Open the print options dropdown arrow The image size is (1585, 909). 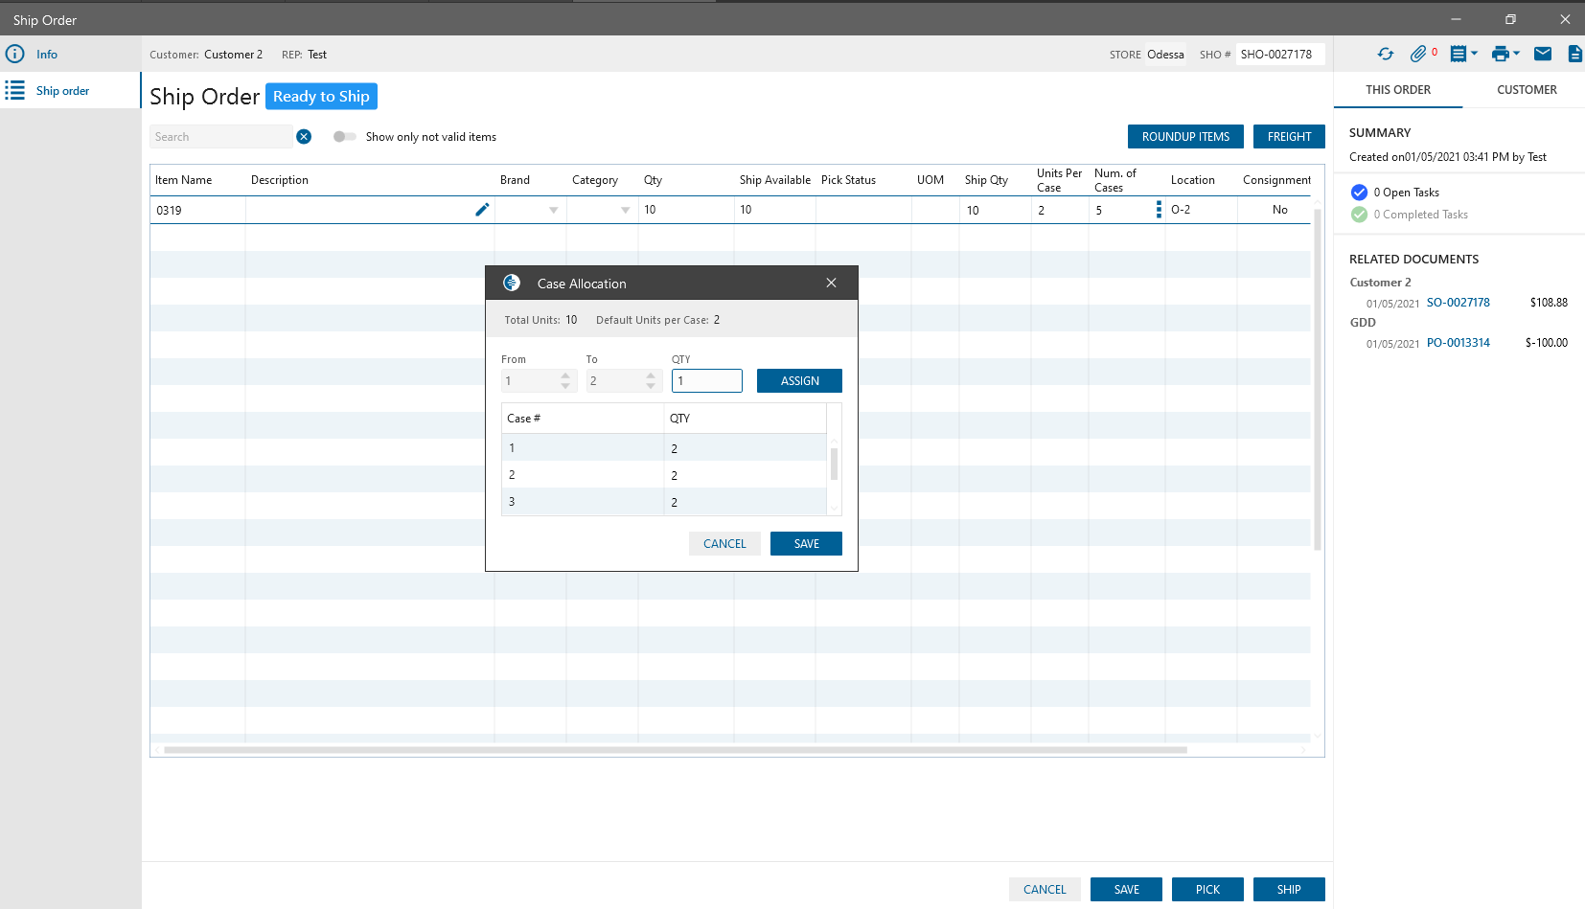[x=1516, y=54]
